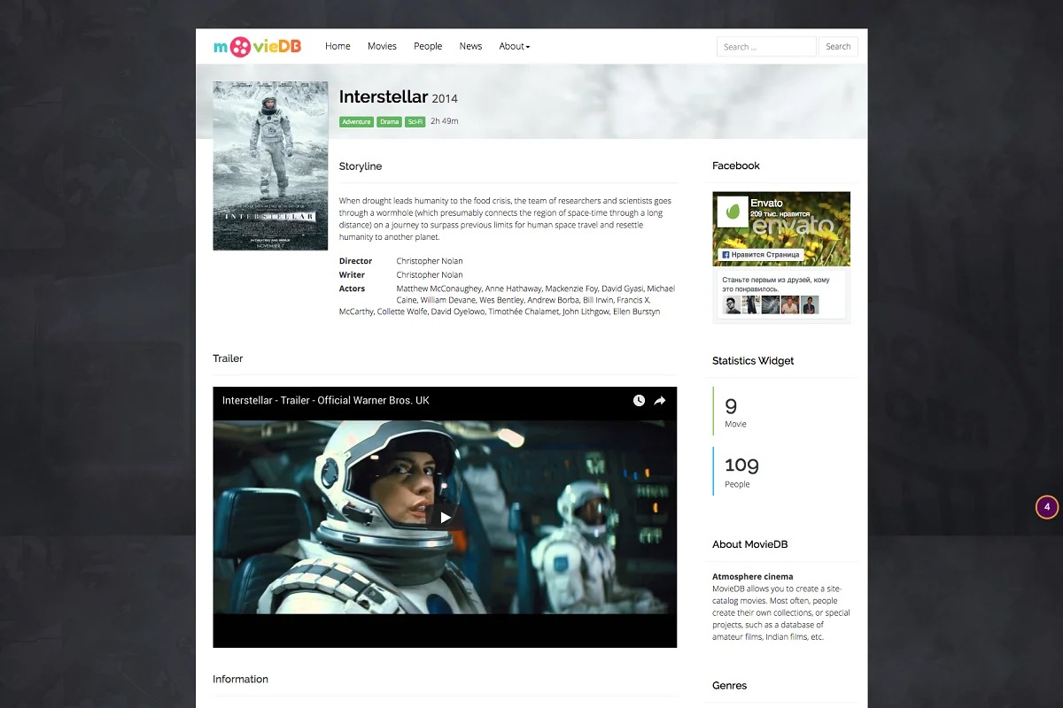Click the purple circular badge numbered 4
This screenshot has height=708, width=1063.
click(x=1047, y=507)
